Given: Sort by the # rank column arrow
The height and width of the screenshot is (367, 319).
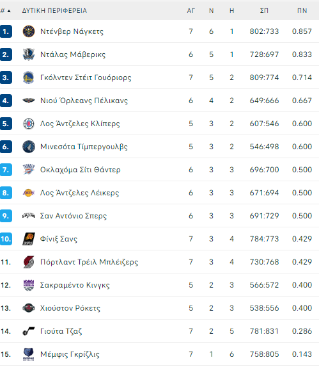Looking at the screenshot, I should [9, 11].
